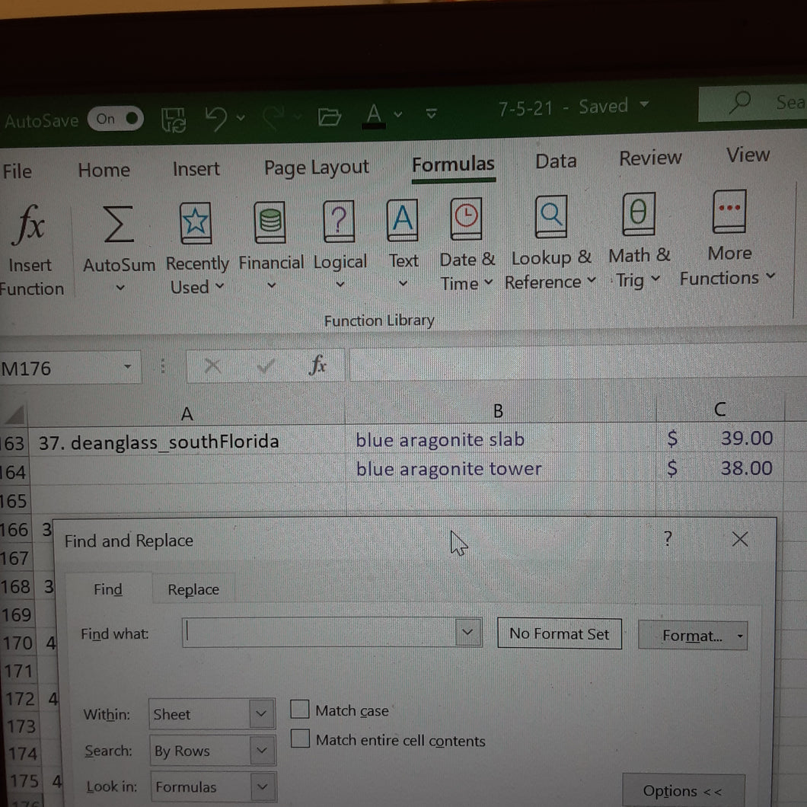The image size is (807, 807).
Task: Open the Date & Time functions
Action: click(x=467, y=244)
